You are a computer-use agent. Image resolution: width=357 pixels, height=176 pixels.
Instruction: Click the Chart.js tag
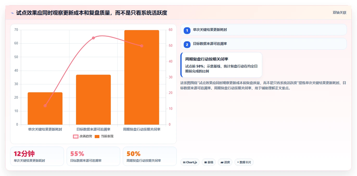[190, 162]
